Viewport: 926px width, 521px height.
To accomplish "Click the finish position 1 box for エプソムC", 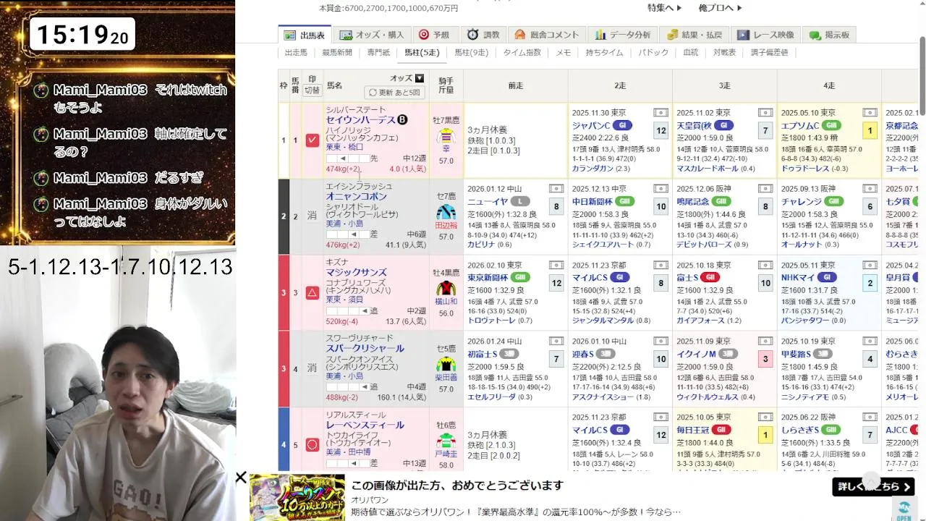I will pos(870,131).
